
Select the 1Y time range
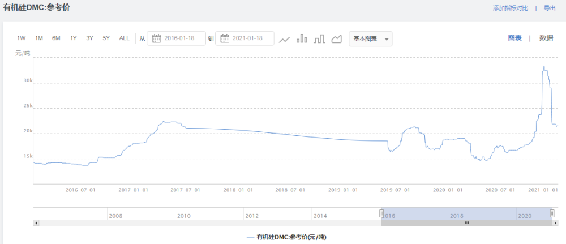73,38
